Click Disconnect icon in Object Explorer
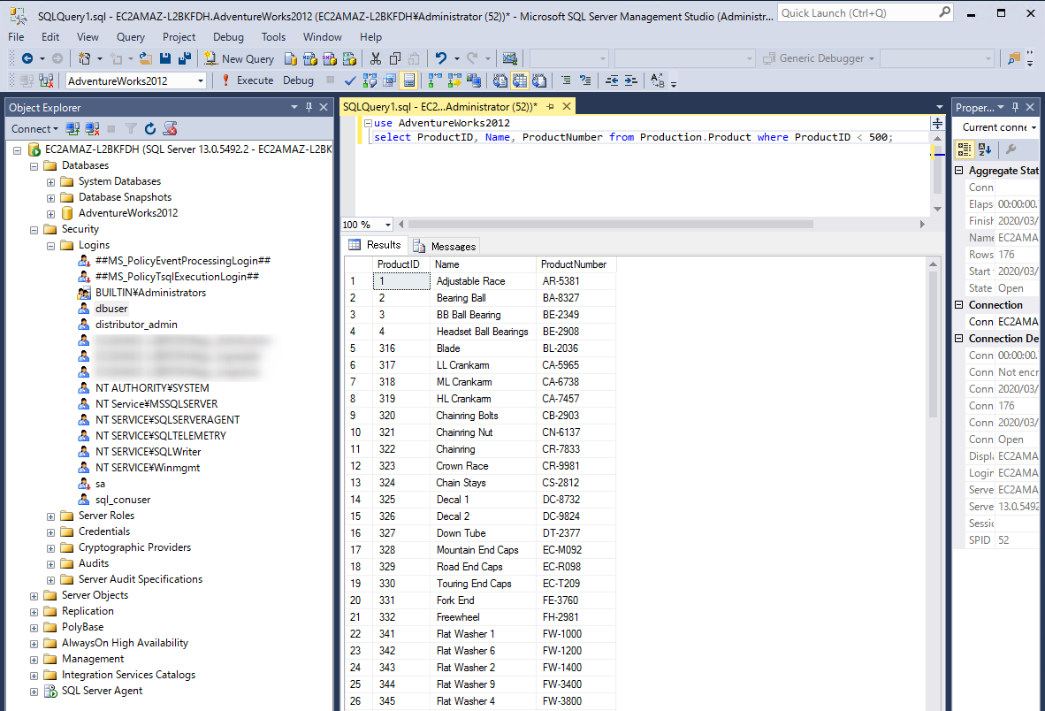 click(93, 128)
